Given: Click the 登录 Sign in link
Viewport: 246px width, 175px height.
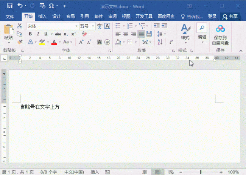Looking at the screenshot, I should [x=212, y=16].
